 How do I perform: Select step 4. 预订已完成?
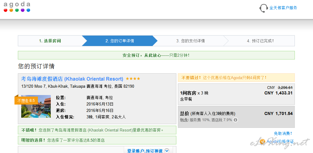pyautogui.click(x=260, y=41)
